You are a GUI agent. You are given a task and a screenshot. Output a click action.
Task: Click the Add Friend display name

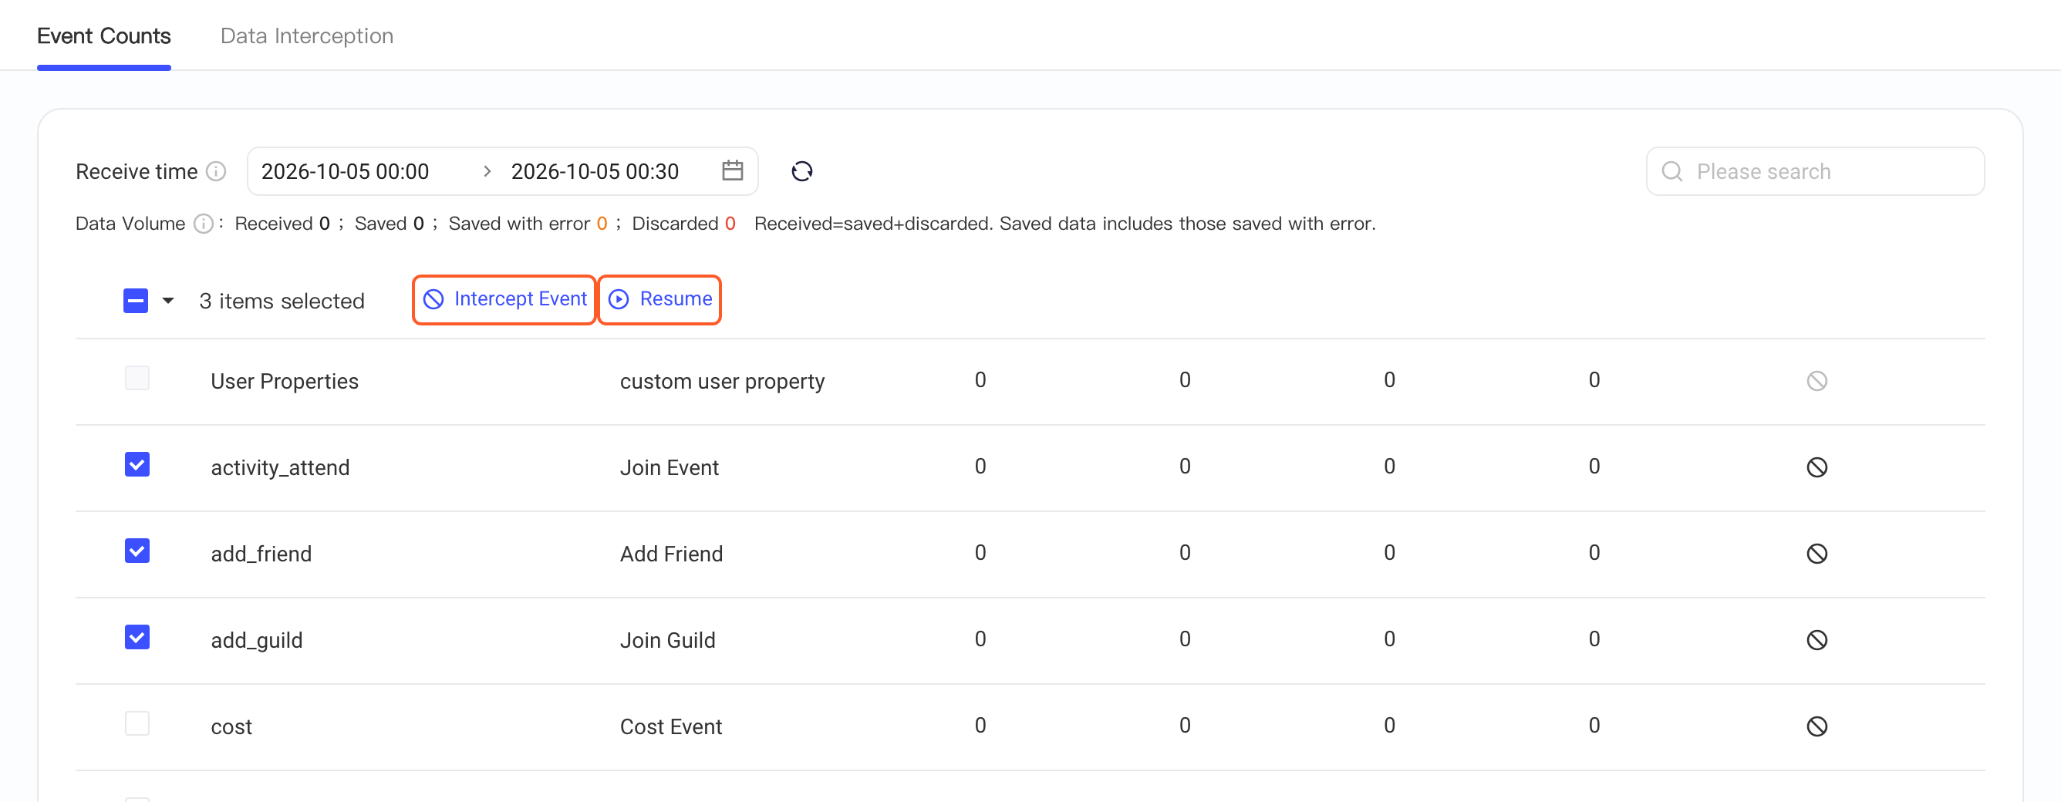(671, 554)
